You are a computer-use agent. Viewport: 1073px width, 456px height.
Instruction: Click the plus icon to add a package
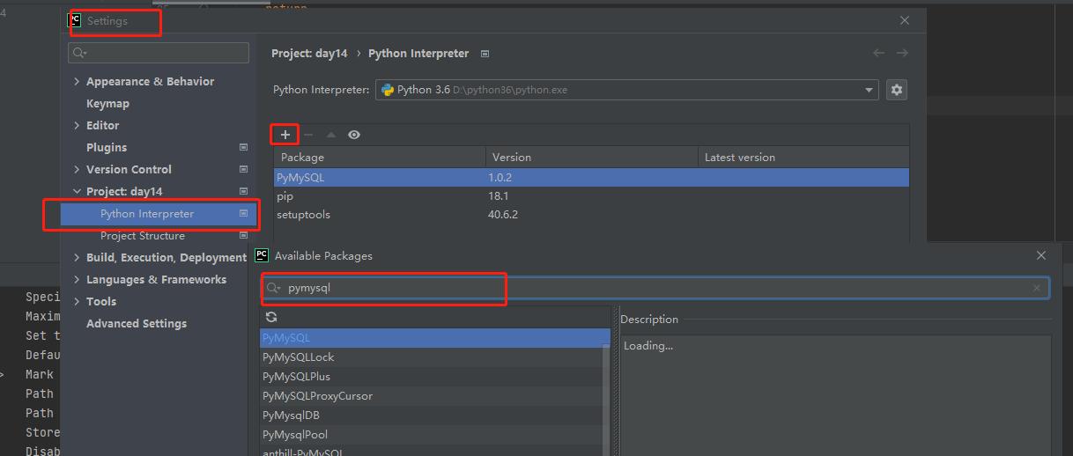point(285,135)
